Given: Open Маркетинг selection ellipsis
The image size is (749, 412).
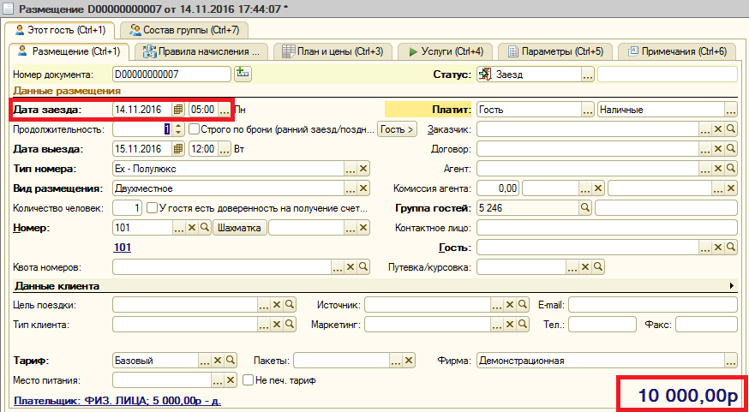Looking at the screenshot, I should [x=497, y=324].
